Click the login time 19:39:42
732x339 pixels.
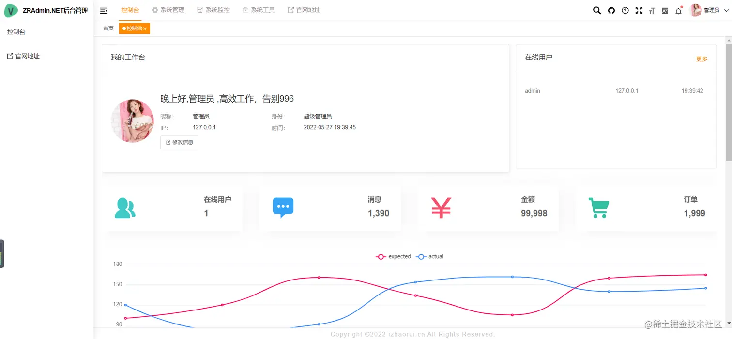click(692, 91)
